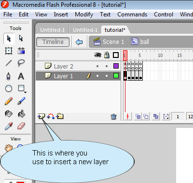Open Modify Onion Markers menu
The width and height of the screenshot is (193, 183).
[x=166, y=116]
